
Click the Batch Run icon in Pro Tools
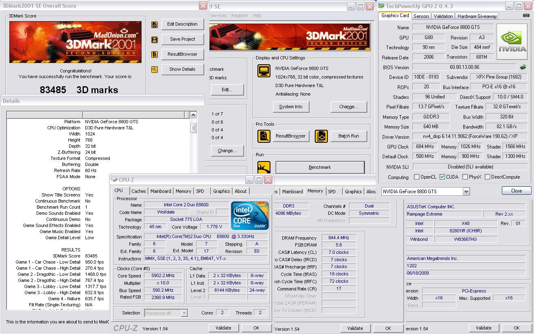[321, 136]
